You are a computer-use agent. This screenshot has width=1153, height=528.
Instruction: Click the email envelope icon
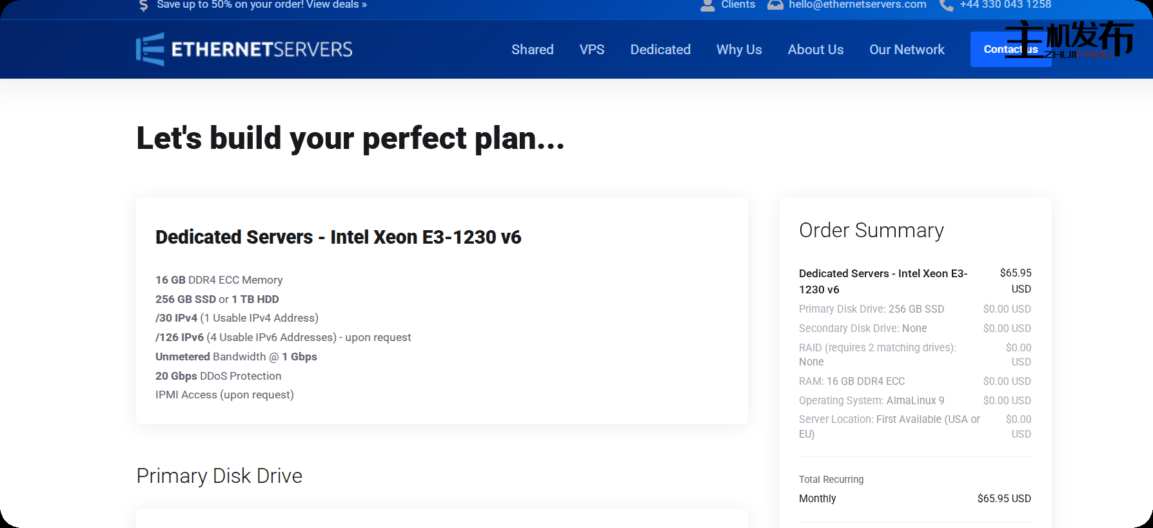(775, 5)
